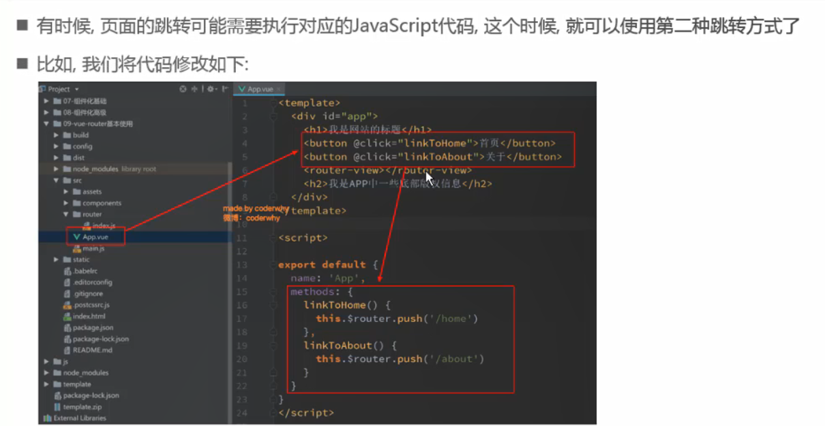Click the linkToHome button tag code line
This screenshot has height=426, width=825.
point(430,143)
